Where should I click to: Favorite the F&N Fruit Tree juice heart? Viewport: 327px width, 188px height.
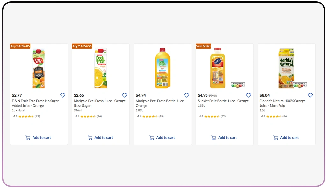tap(63, 95)
